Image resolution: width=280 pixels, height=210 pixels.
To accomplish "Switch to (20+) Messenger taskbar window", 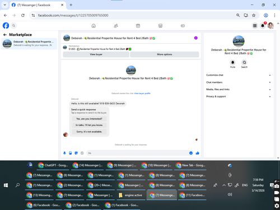I will click(x=101, y=185).
